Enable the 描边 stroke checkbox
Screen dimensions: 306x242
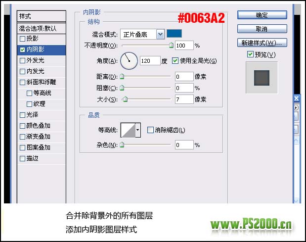(x=22, y=158)
